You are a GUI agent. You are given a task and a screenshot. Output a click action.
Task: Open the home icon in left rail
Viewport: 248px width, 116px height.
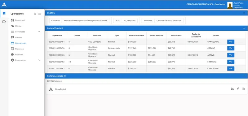tap(4, 13)
